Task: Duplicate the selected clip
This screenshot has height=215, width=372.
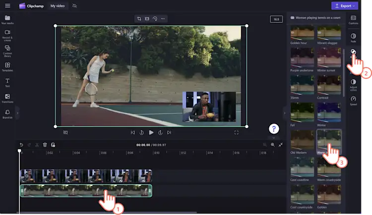Action: point(53,144)
